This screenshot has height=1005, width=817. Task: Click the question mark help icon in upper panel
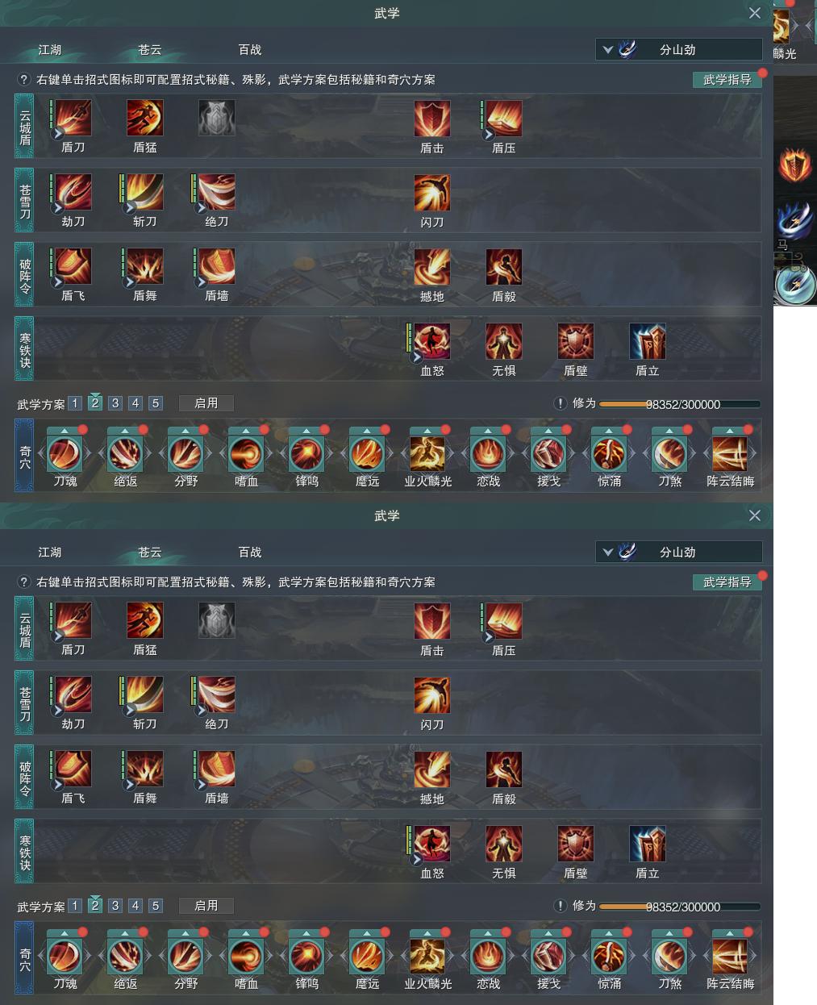24,80
